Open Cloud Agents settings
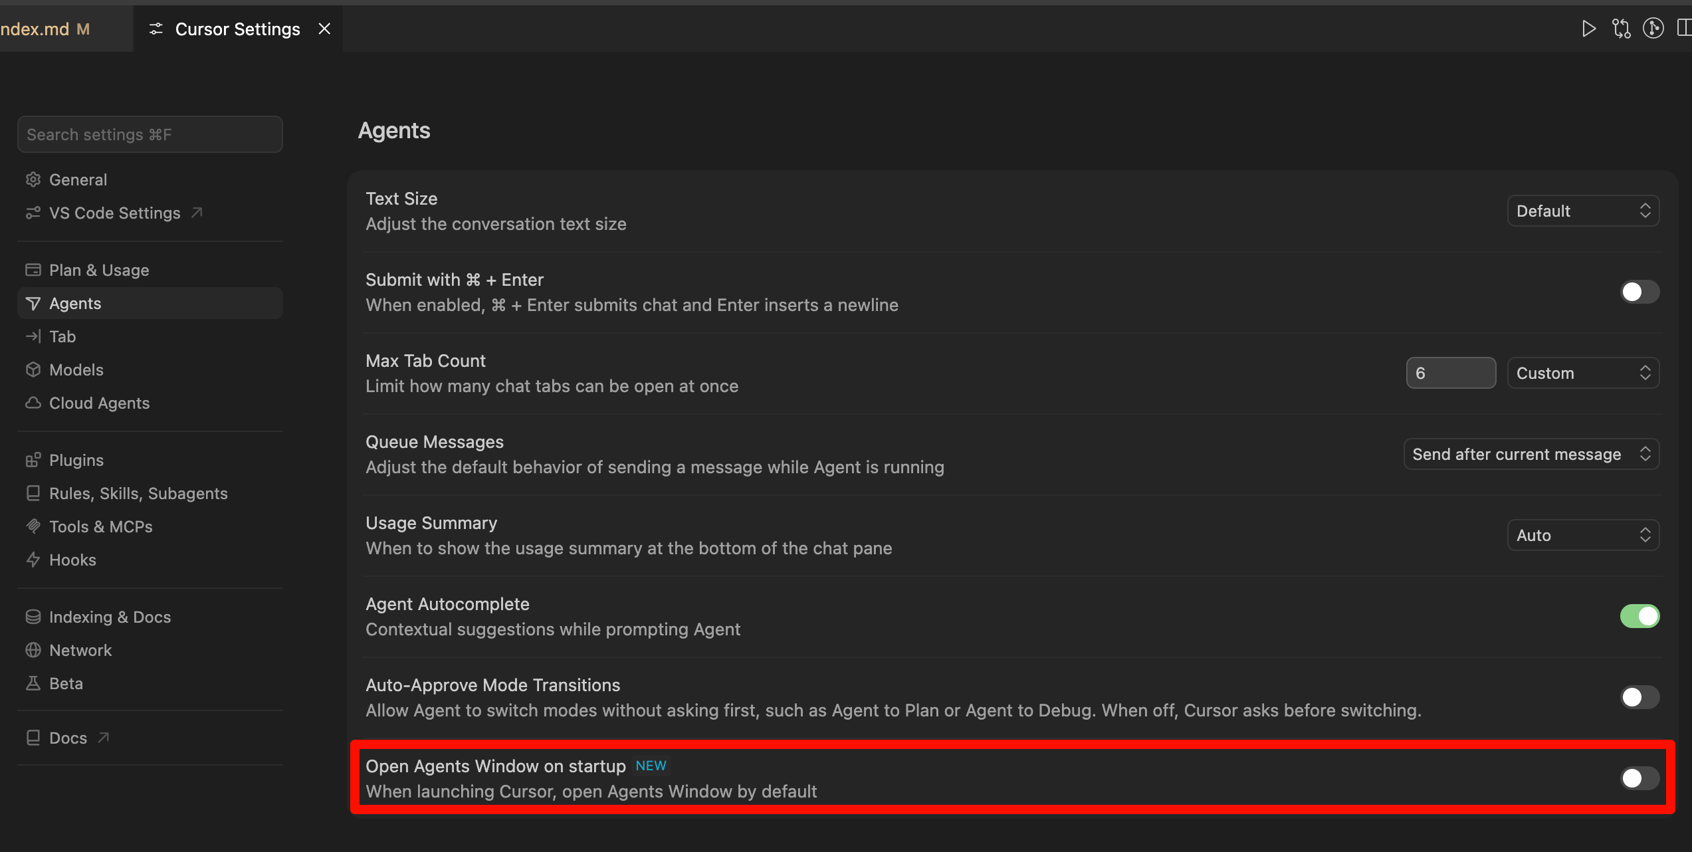 pos(150,403)
